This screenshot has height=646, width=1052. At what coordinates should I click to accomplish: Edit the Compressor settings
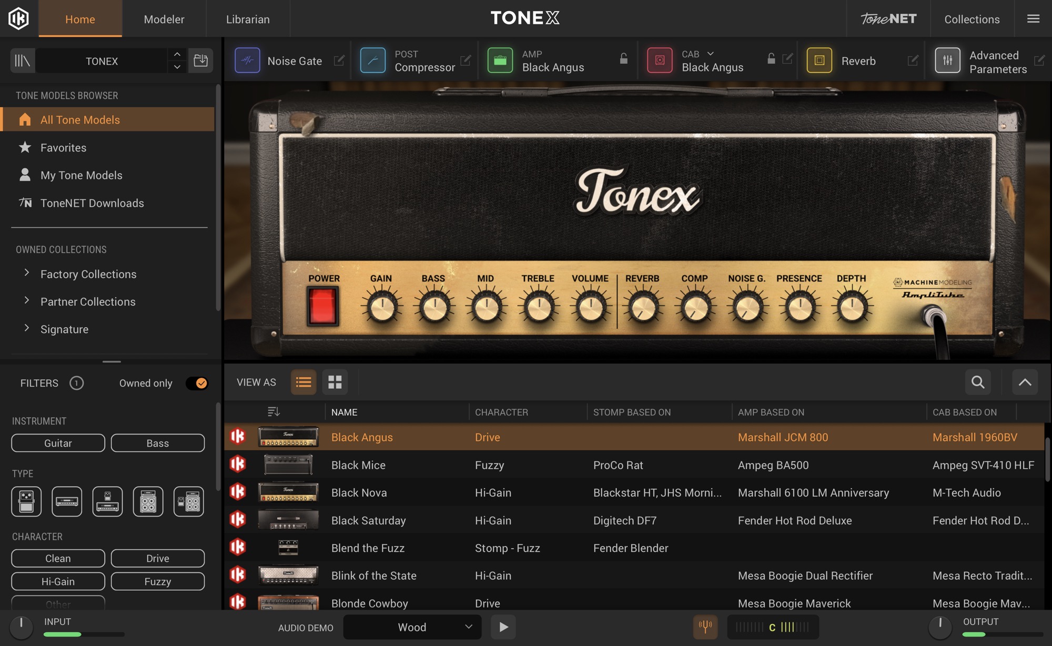[x=466, y=60]
